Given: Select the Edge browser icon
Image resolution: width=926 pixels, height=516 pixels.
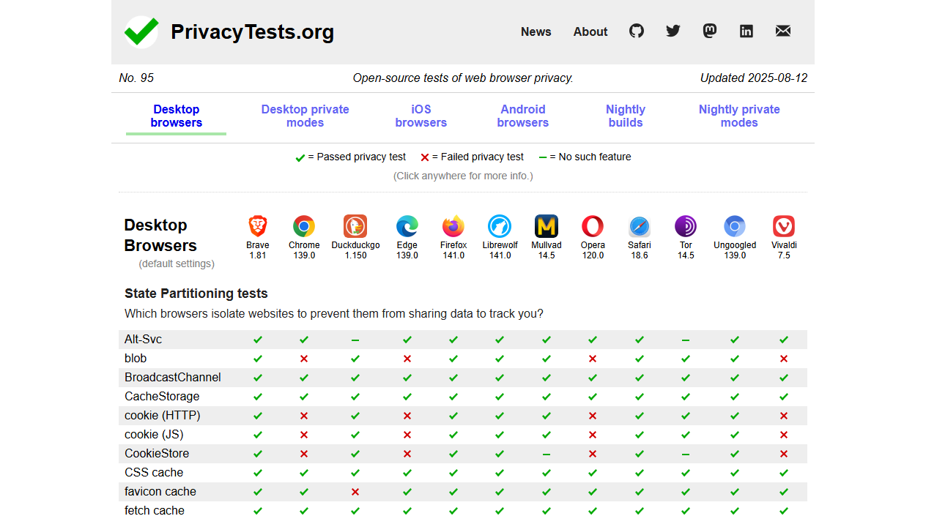Looking at the screenshot, I should 407,225.
